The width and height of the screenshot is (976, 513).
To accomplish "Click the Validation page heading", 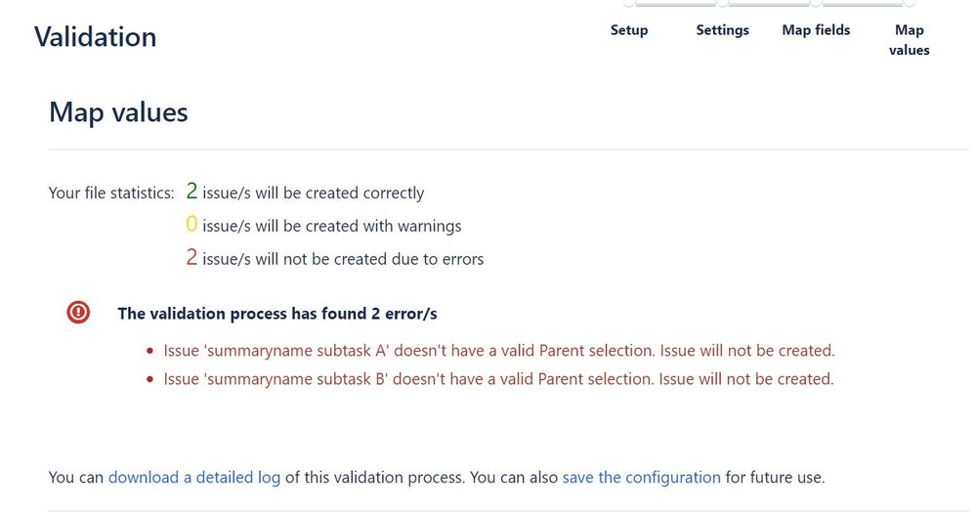I will 95,37.
